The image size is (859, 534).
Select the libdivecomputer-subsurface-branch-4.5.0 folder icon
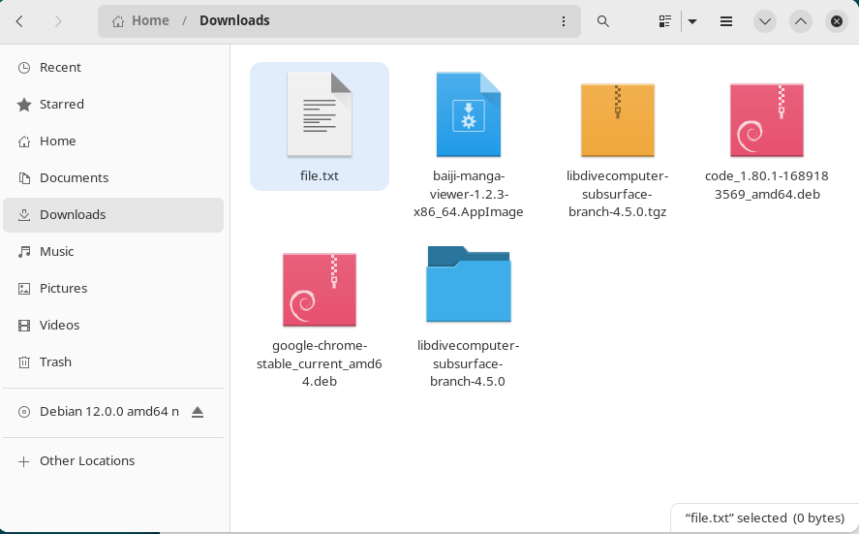point(469,284)
